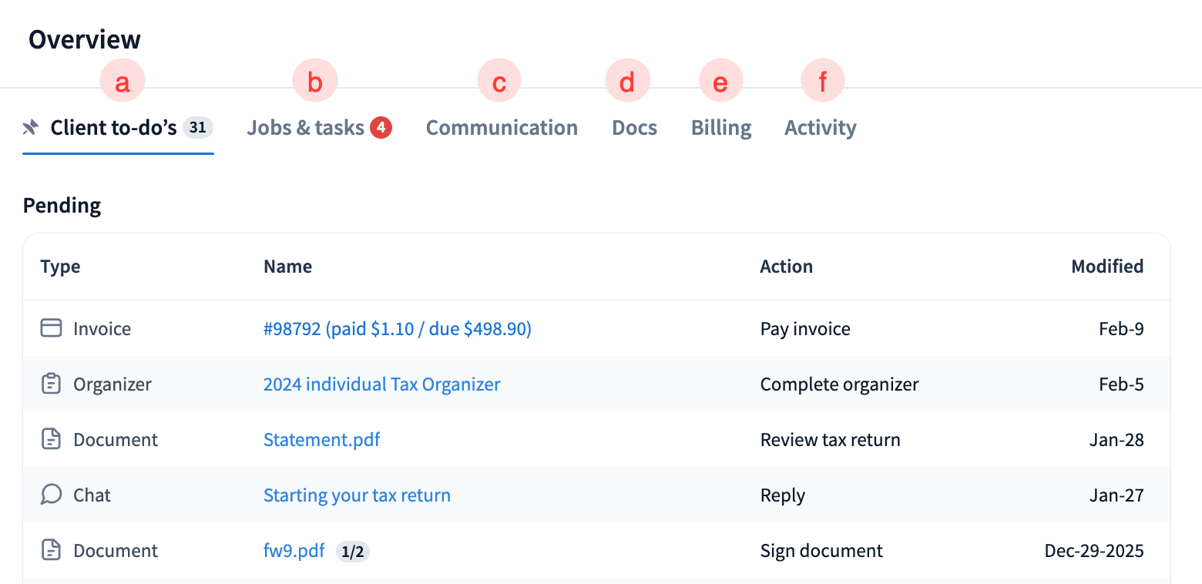Switch to the Jobs & tasks tab

coord(306,128)
